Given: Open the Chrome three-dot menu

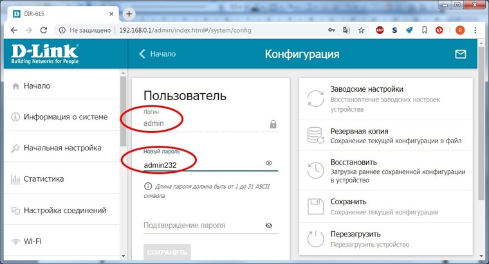Looking at the screenshot, I should 476,30.
